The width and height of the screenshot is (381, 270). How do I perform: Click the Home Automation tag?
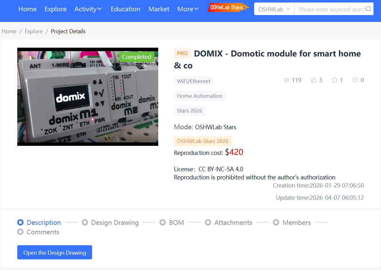(x=200, y=96)
